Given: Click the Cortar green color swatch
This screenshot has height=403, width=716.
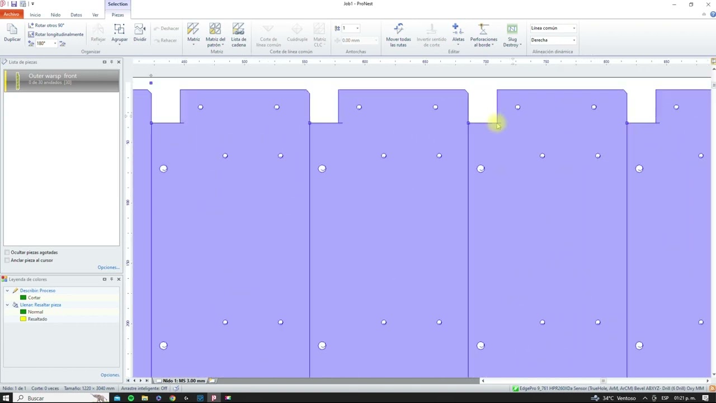Looking at the screenshot, I should (23, 298).
